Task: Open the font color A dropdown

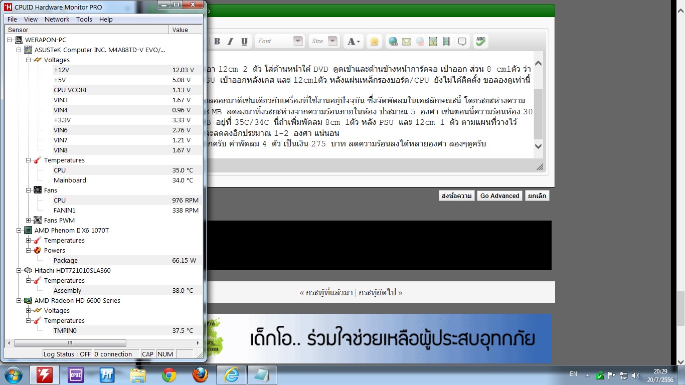Action: (353, 42)
